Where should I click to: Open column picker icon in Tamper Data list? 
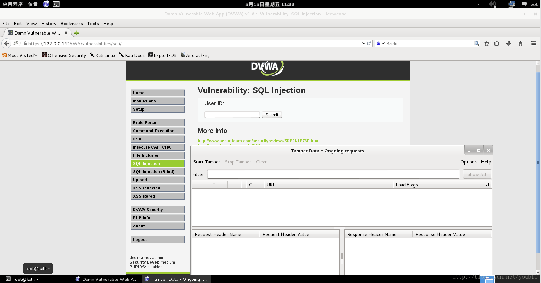[487, 184]
